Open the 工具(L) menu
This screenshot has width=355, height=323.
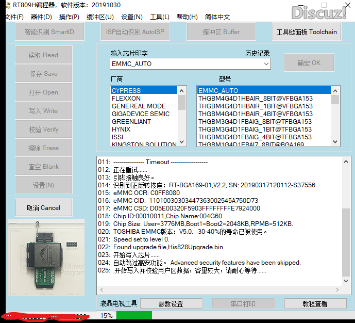tap(160, 17)
